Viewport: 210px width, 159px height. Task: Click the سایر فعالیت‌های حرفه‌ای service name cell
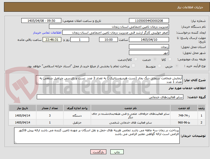pyautogui.click(x=130, y=116)
